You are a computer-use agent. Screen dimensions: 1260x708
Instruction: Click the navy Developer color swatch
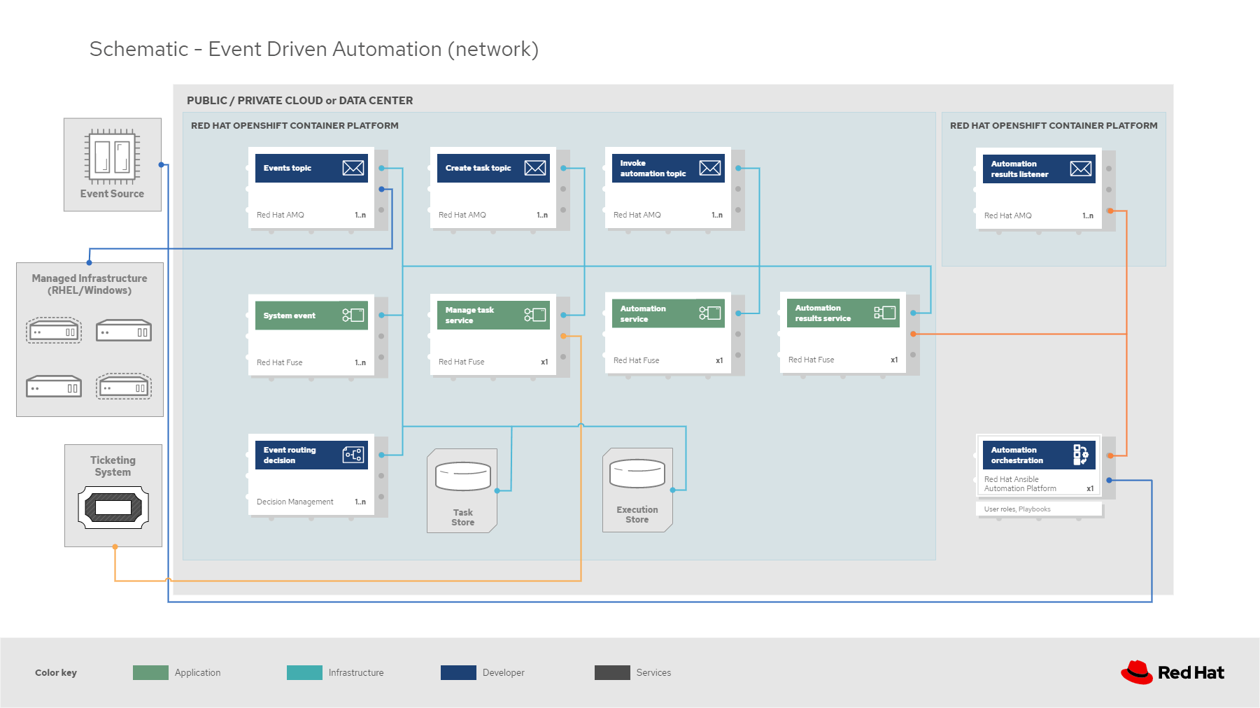pos(458,672)
